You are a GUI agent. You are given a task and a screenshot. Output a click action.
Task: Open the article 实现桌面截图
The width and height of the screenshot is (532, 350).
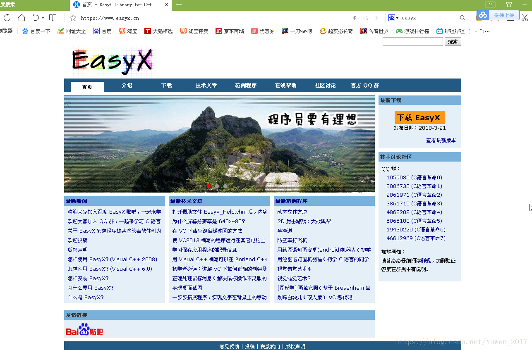click(x=187, y=288)
